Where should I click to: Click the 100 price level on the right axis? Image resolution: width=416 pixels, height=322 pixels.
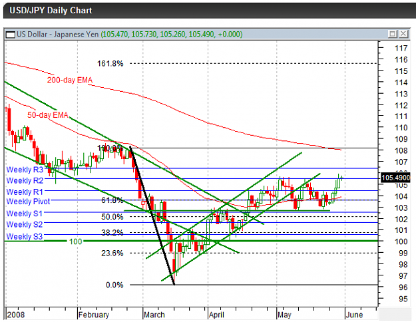[401, 241]
